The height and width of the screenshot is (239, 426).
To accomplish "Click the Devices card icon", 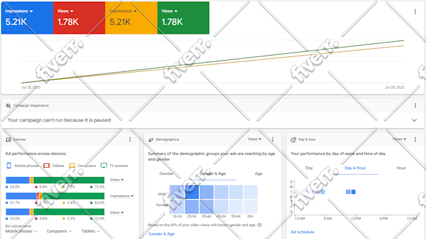I will point(8,140).
